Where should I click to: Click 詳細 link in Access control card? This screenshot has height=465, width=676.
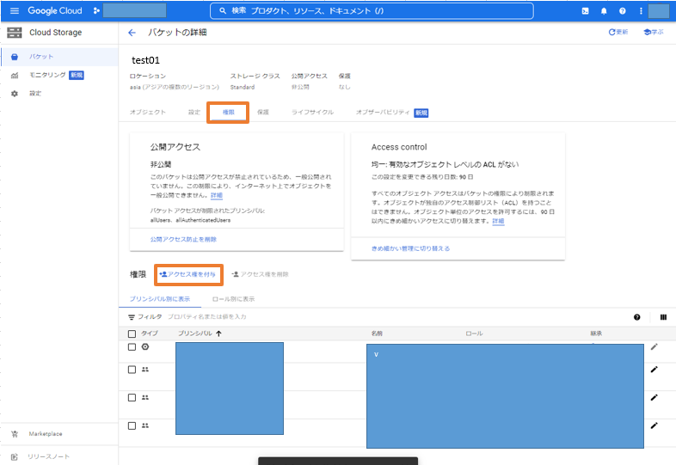point(498,221)
